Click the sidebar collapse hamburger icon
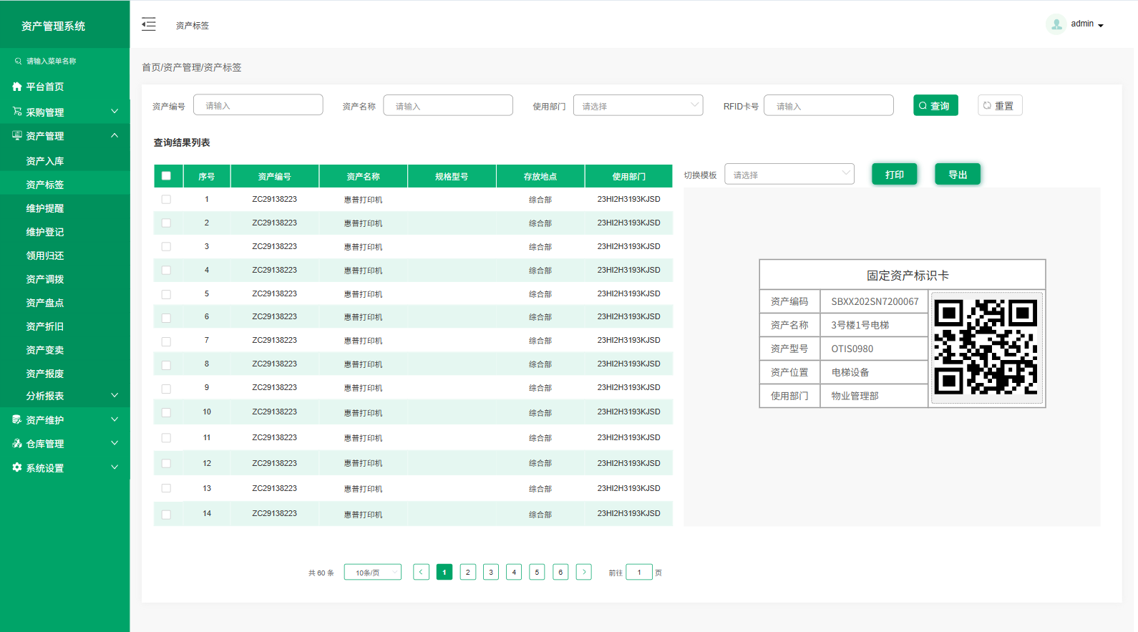The image size is (1138, 632). (x=149, y=25)
